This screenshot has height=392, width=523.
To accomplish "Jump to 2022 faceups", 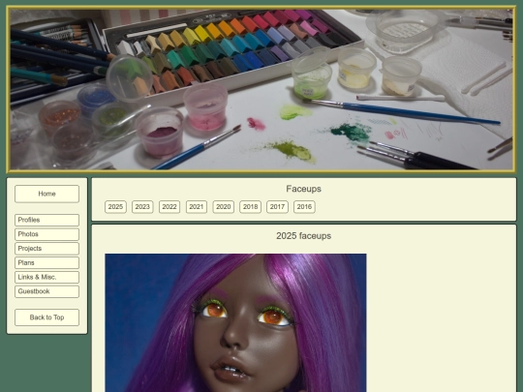I will coord(169,207).
